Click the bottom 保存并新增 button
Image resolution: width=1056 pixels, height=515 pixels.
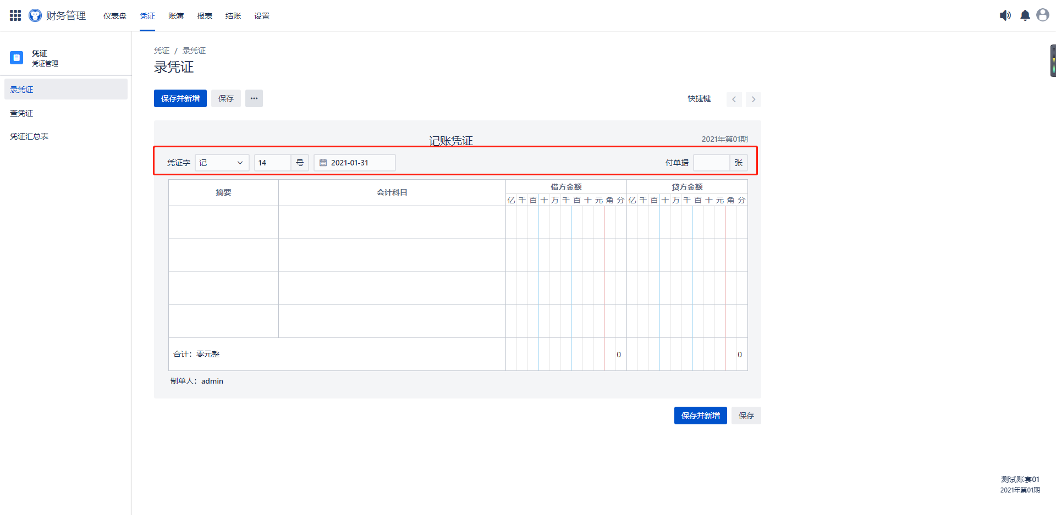point(701,416)
